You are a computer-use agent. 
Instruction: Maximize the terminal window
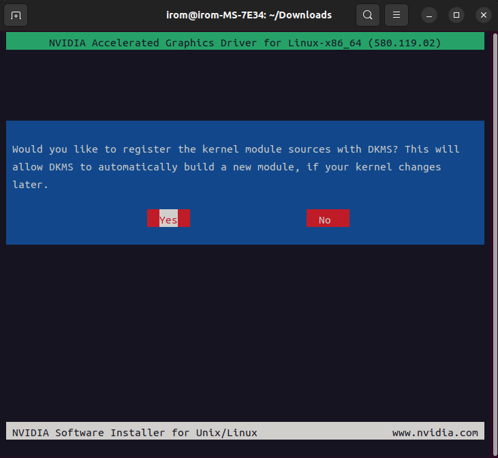click(456, 15)
